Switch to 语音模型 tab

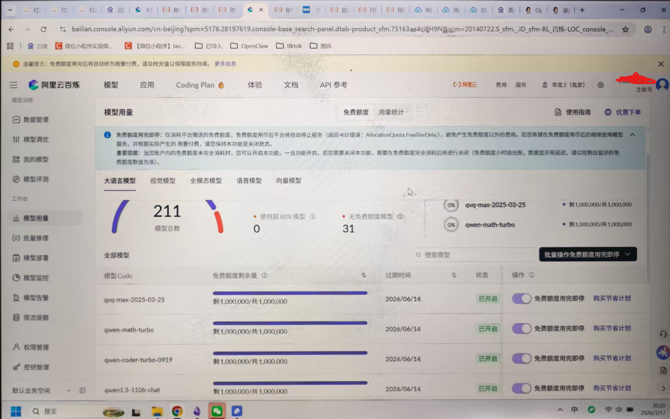(x=249, y=181)
